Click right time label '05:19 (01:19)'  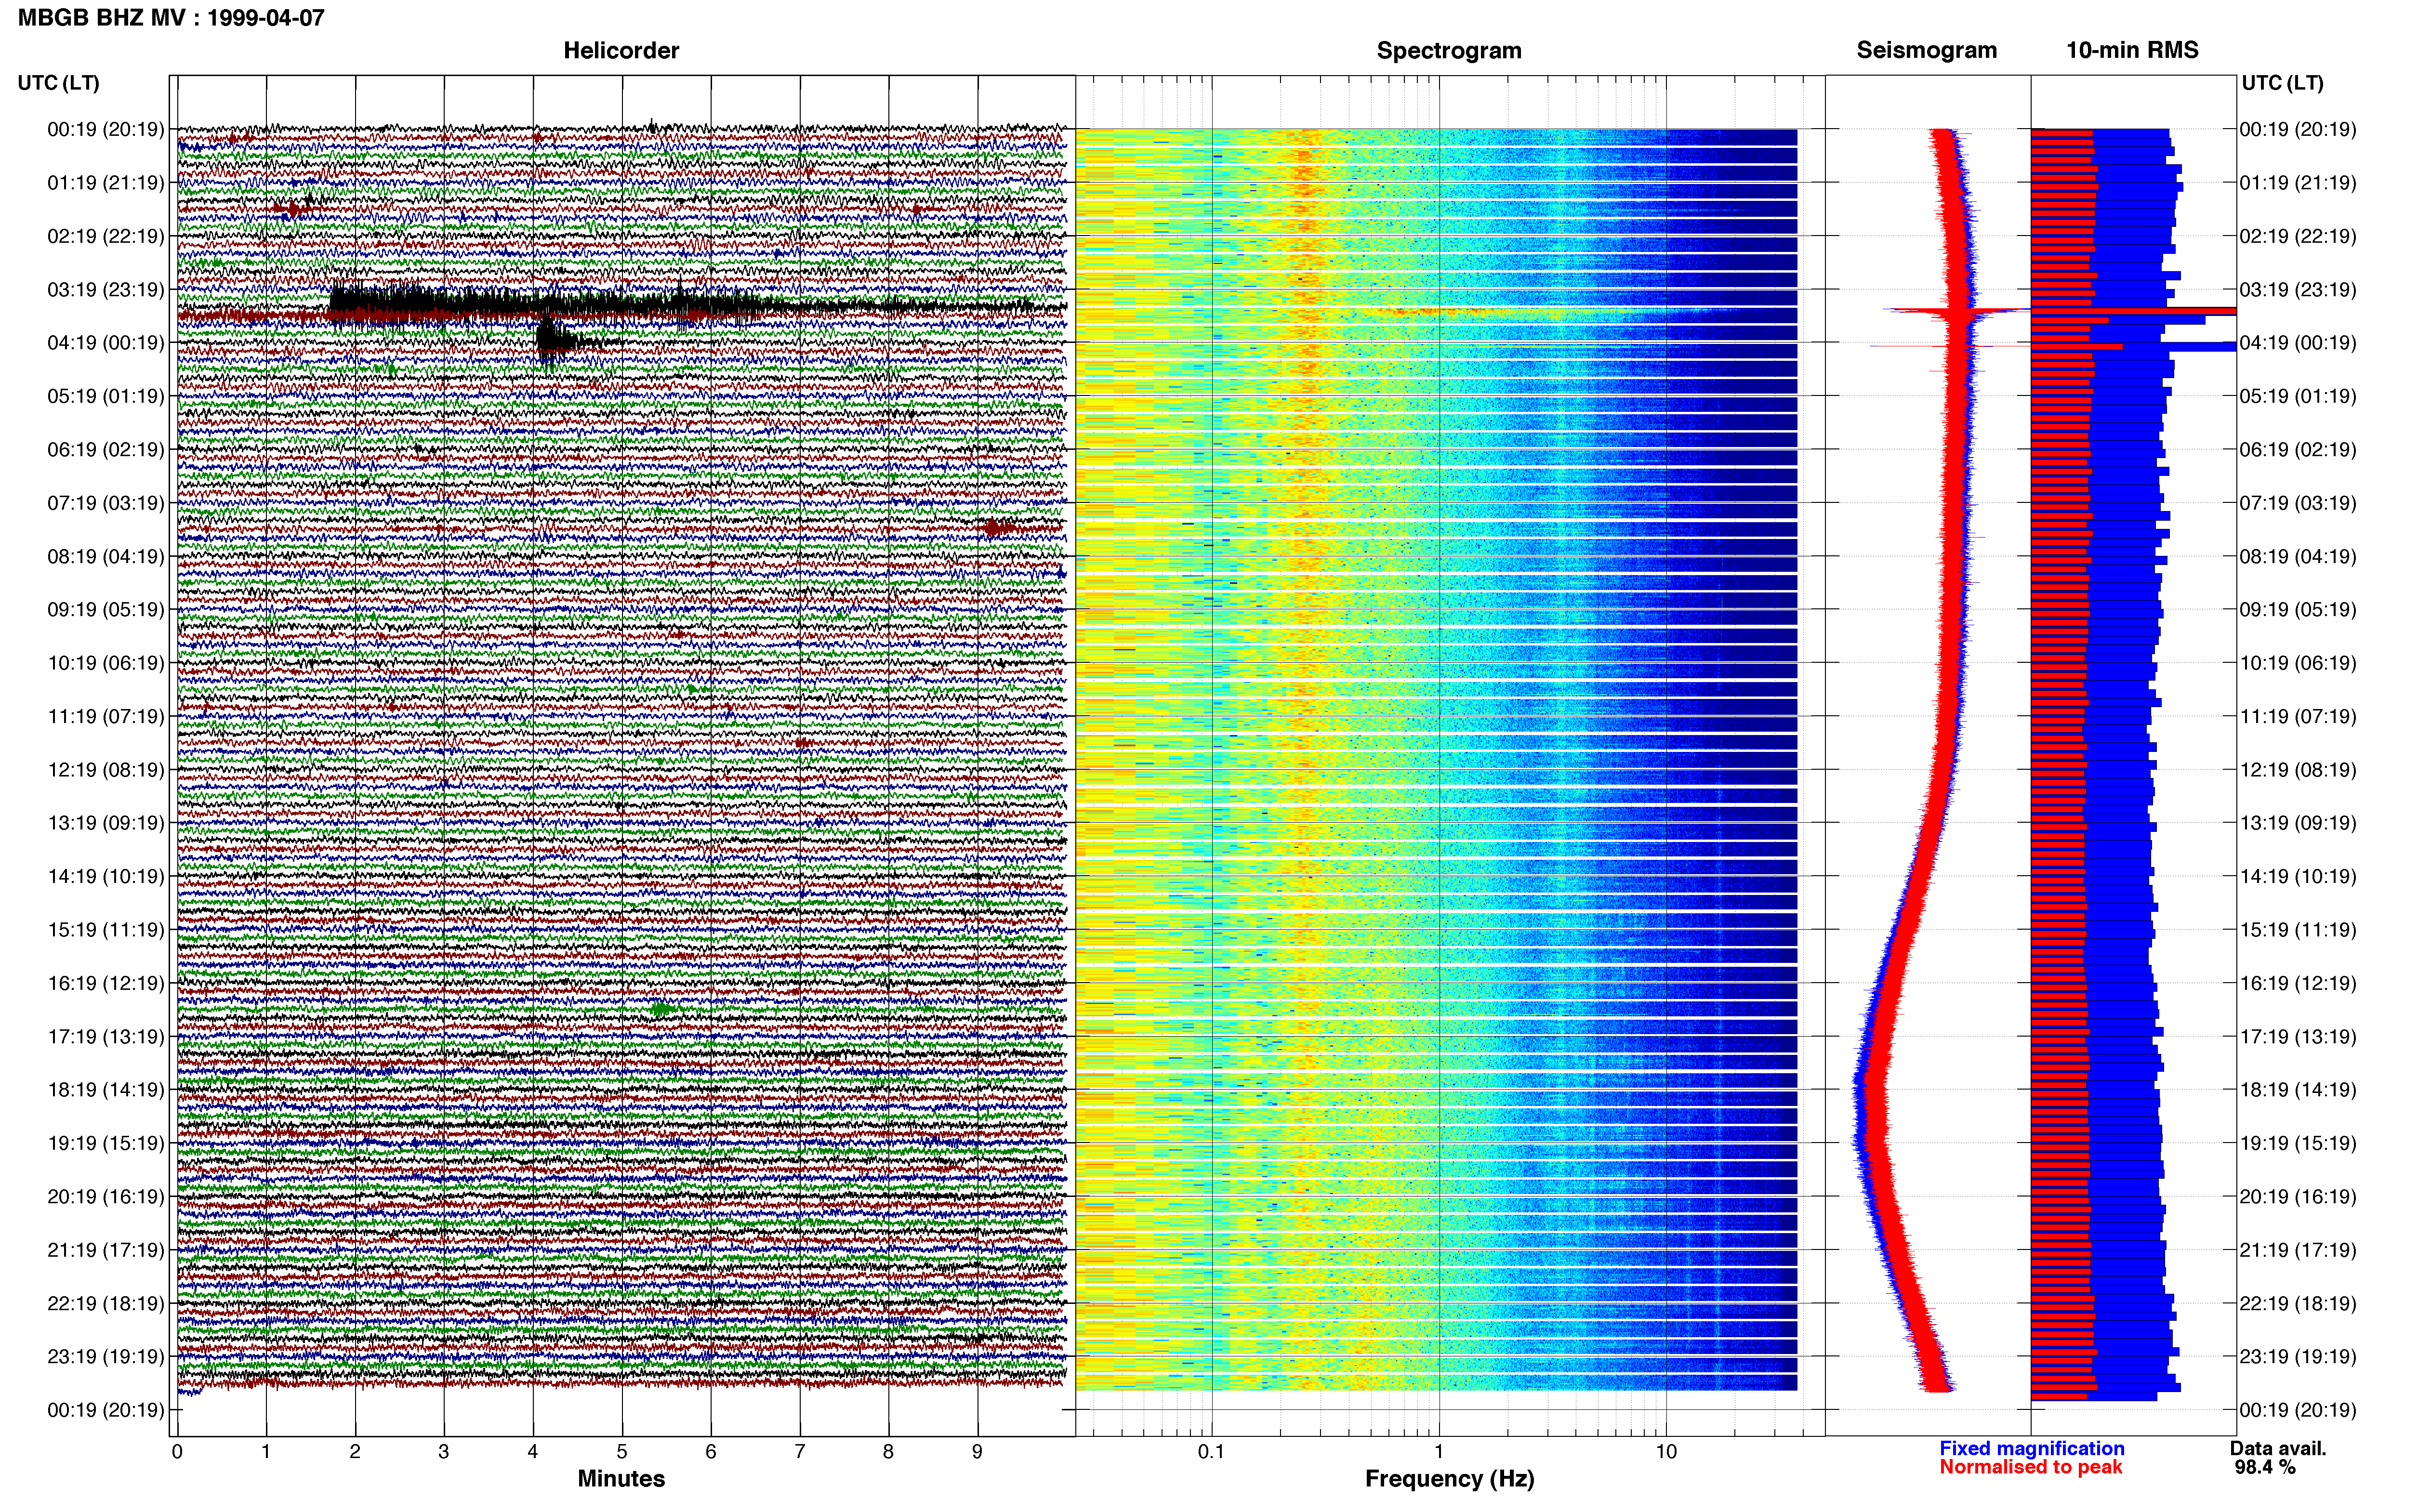click(x=2298, y=396)
